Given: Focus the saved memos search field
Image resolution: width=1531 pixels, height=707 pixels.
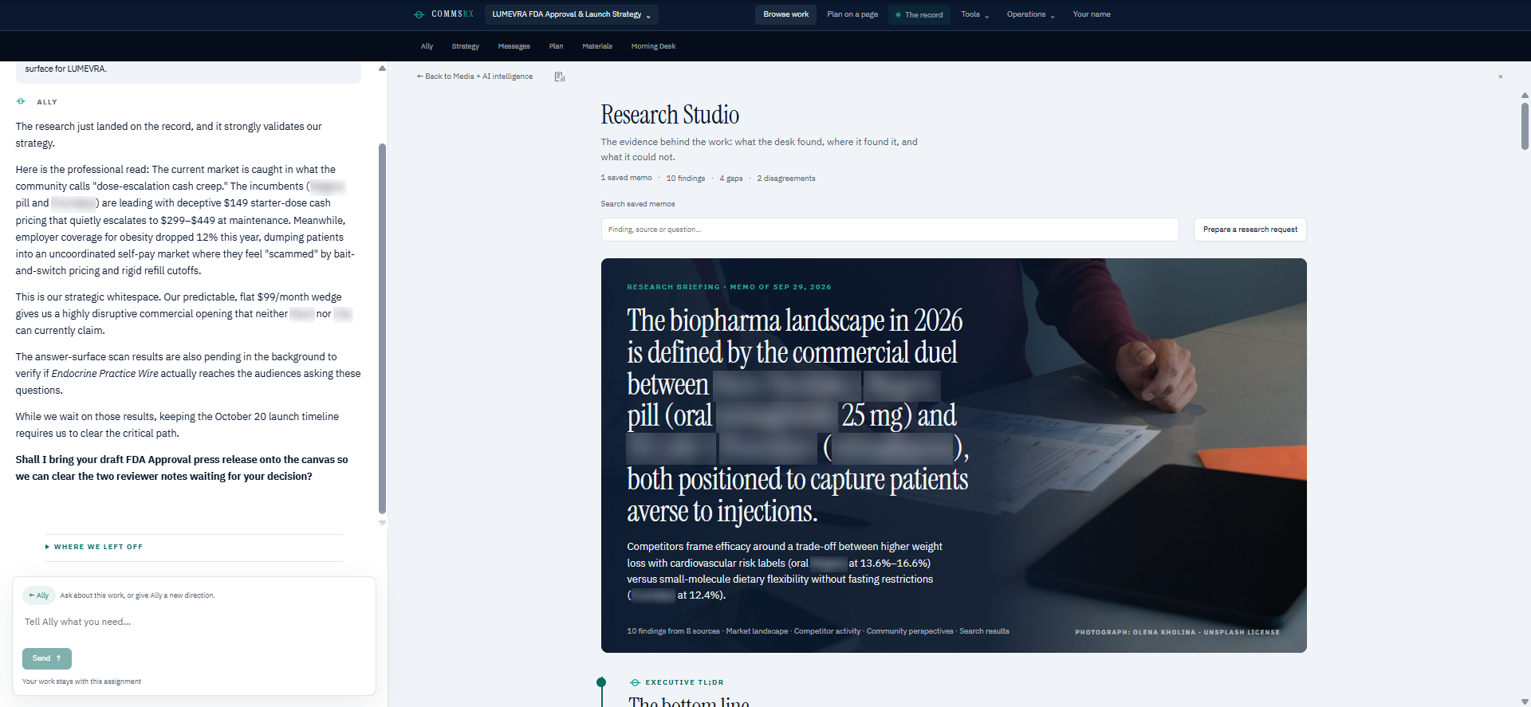Looking at the screenshot, I should click(x=889, y=230).
